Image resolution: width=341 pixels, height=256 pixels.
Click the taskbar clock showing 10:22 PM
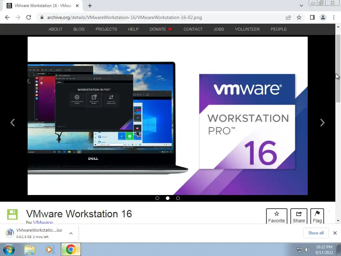324,250
